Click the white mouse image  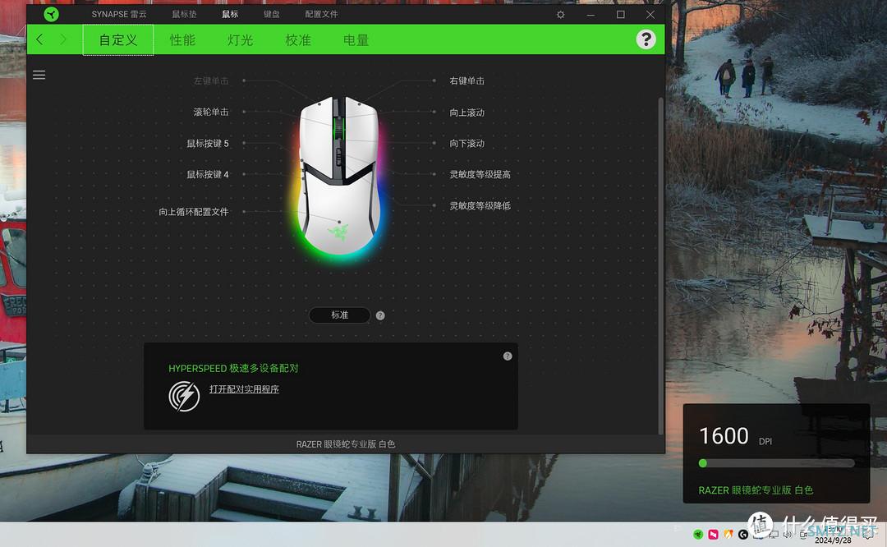click(x=339, y=176)
